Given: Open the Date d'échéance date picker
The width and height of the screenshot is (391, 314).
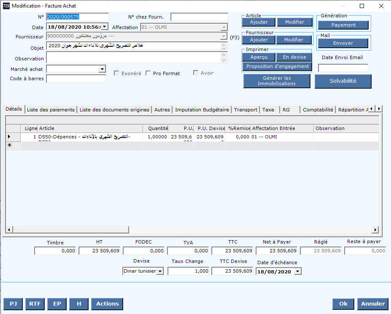Looking at the screenshot, I should click(298, 271).
